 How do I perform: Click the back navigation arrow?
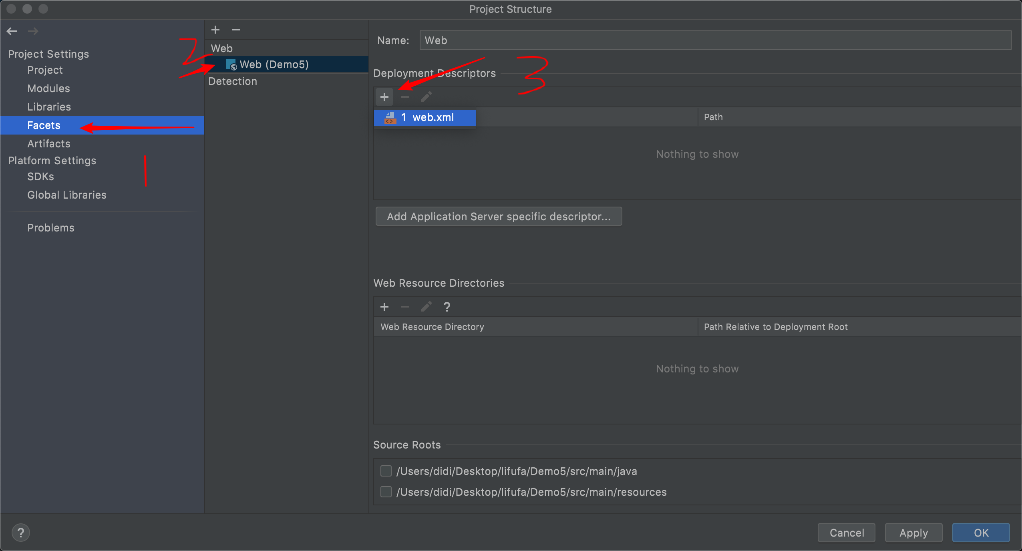[12, 31]
